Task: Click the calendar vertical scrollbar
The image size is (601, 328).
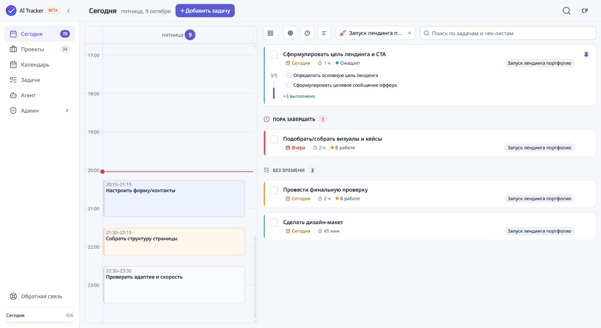Action: pos(255,278)
